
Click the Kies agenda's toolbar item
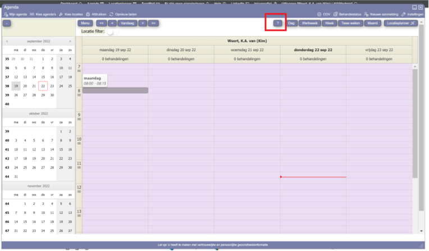click(43, 14)
